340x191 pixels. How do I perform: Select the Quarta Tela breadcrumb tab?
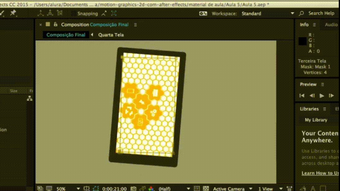pyautogui.click(x=111, y=35)
